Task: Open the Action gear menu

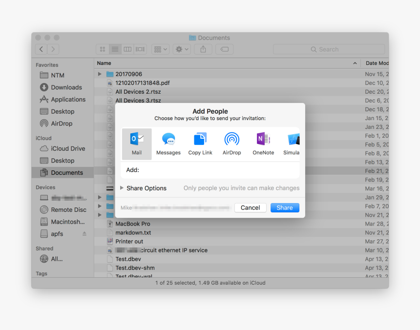Action: tap(182, 49)
